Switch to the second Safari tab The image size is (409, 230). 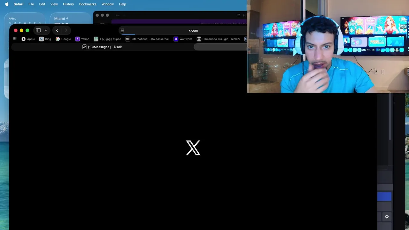point(220,47)
